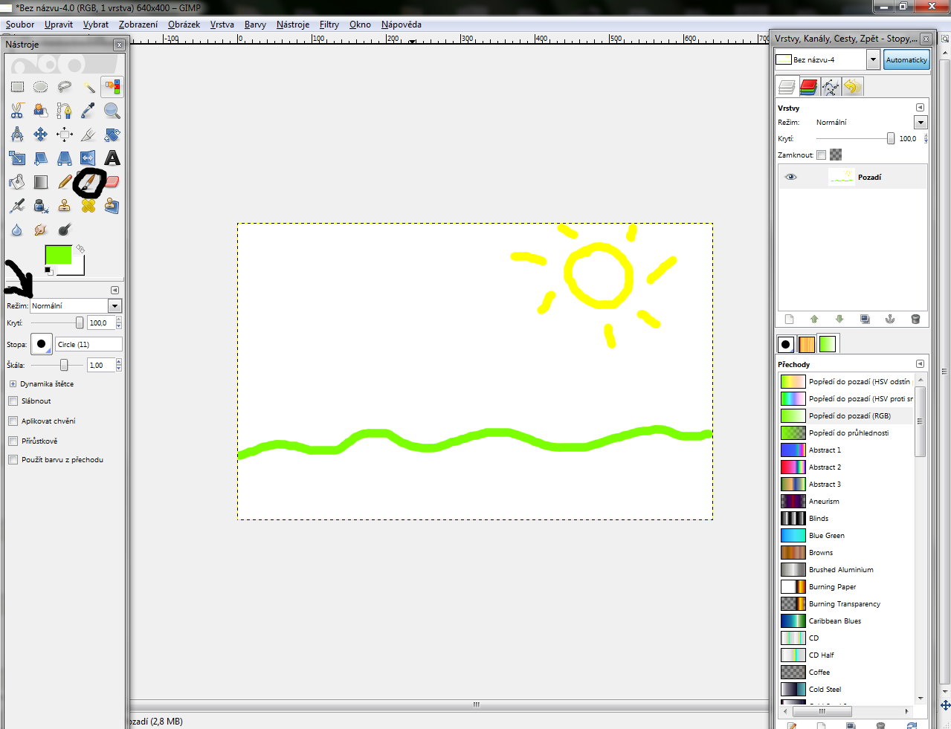This screenshot has width=951, height=729.
Task: Pick the Zoom magnifier tool
Action: pos(112,111)
